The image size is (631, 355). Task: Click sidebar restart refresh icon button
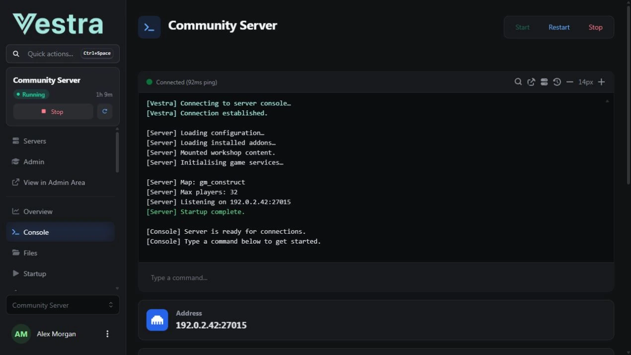[104, 112]
